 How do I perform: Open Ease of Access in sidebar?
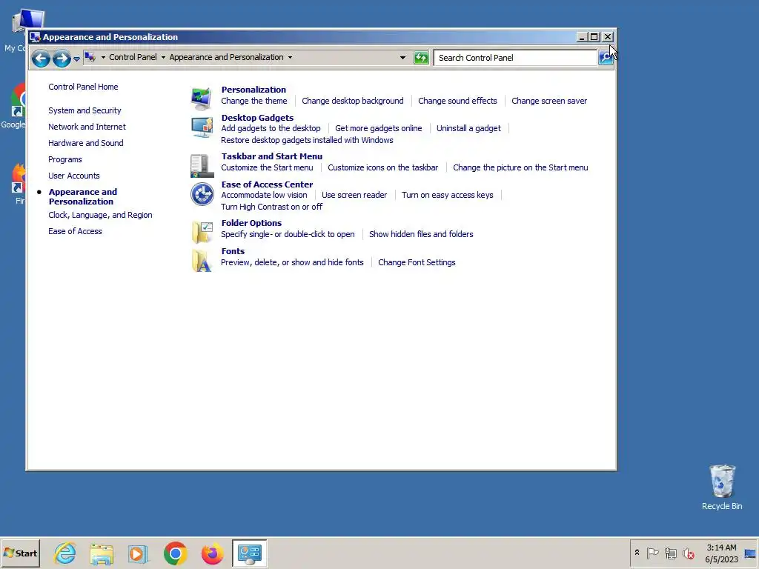[x=75, y=231]
